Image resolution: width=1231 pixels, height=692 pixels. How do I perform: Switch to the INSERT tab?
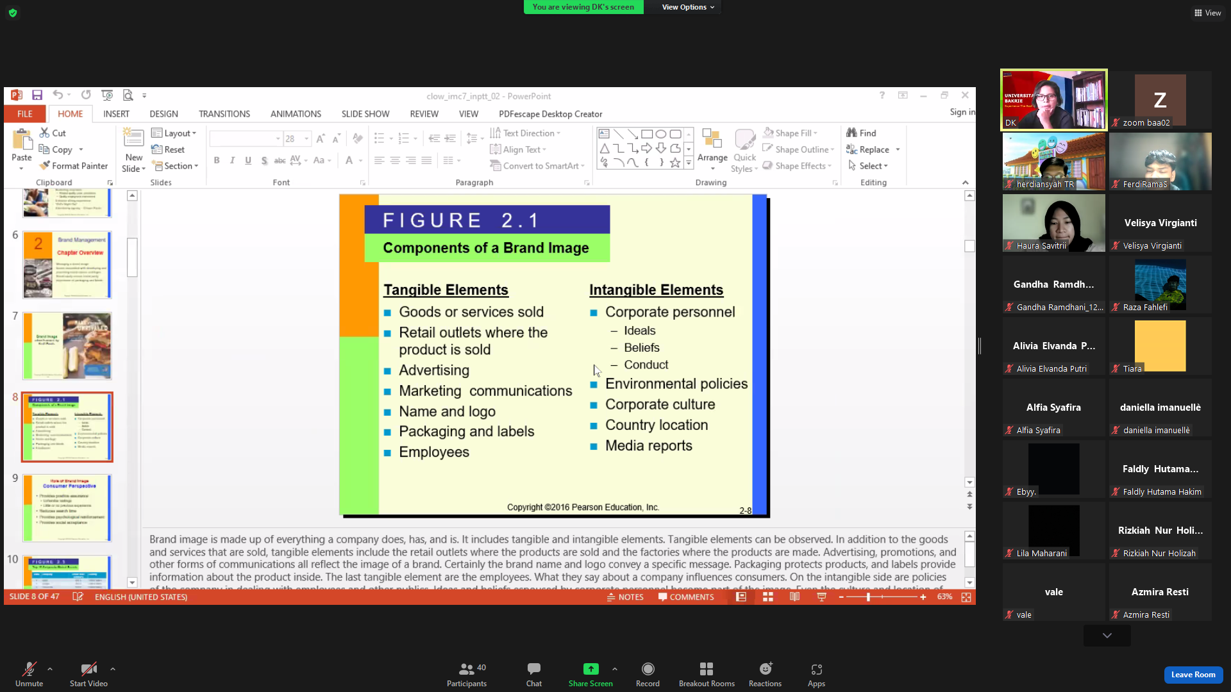(x=116, y=113)
